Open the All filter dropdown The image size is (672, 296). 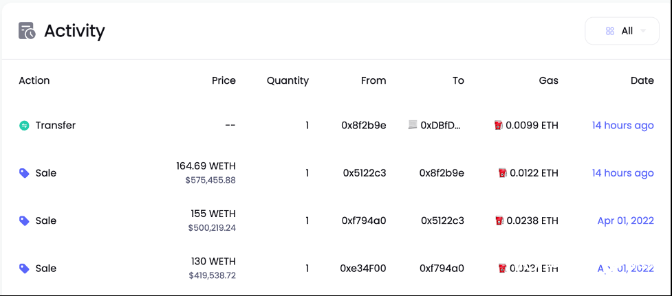pos(622,31)
